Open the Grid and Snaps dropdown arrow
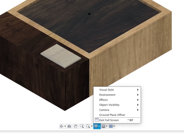The image size is (184, 133). click(x=107, y=126)
